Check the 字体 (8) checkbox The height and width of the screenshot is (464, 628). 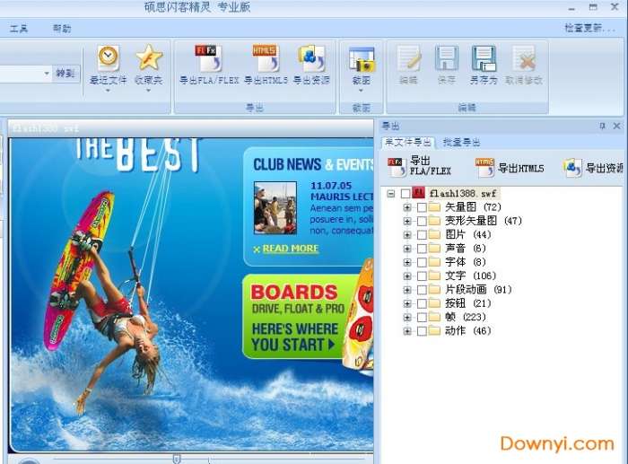[x=422, y=262]
